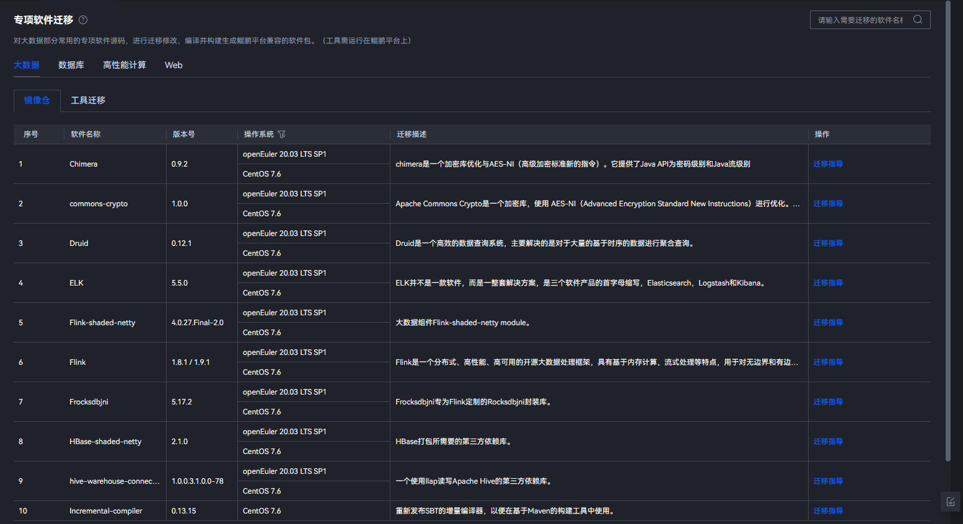This screenshot has width=963, height=524.
Task: Click the hive-warehouse-connec… name cell
Action: 115,481
